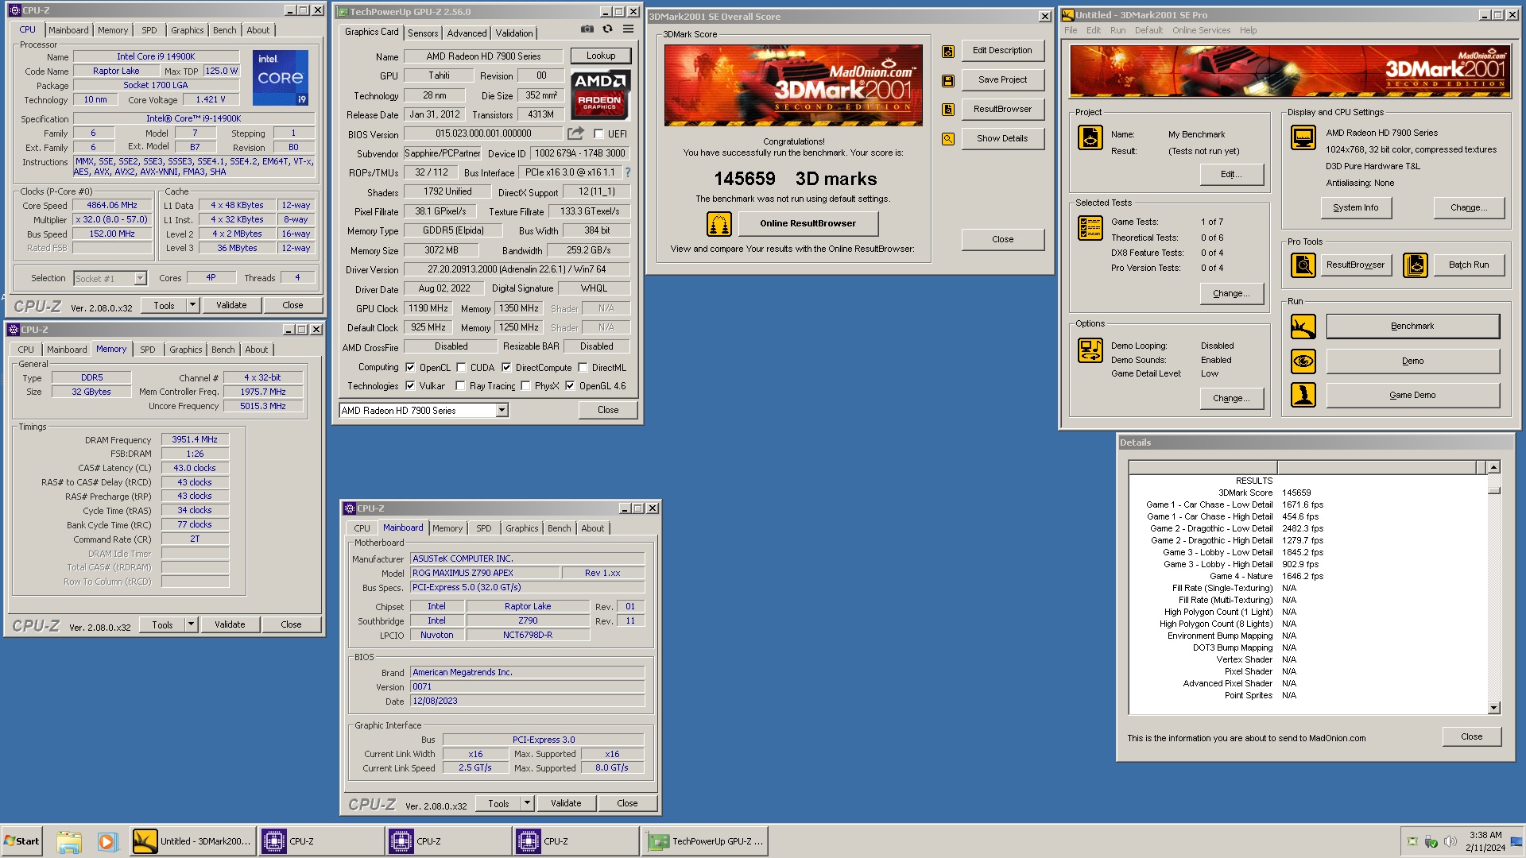Click icon beside ResultBrowser in score window
Screen dimensions: 1526x858
(x=948, y=110)
